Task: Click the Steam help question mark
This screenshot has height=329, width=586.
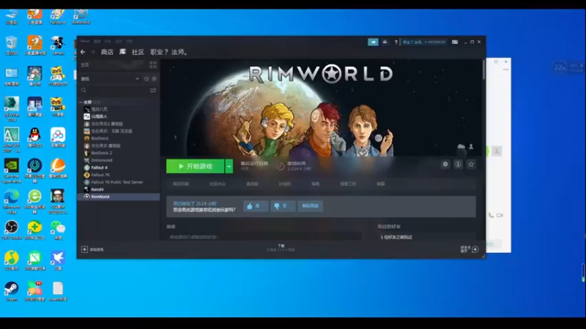Action: click(396, 42)
